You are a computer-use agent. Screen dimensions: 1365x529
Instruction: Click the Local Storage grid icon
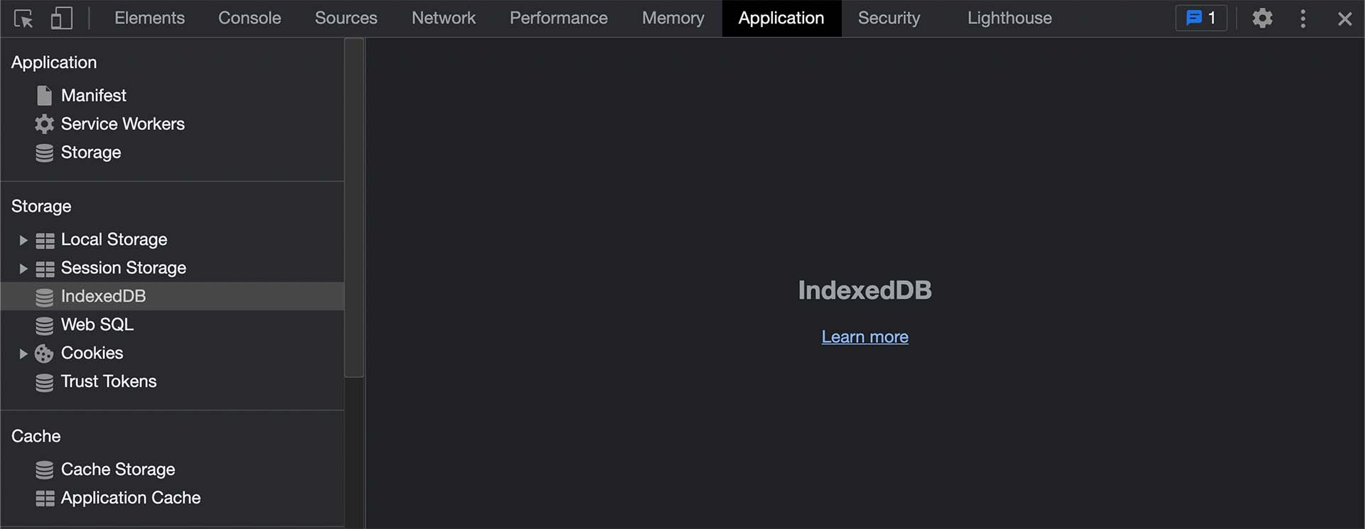click(45, 241)
